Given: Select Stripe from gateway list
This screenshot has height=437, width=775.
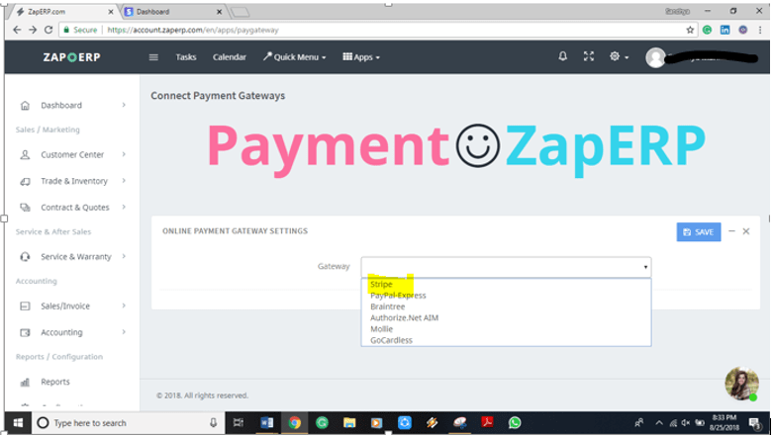Looking at the screenshot, I should [x=381, y=284].
